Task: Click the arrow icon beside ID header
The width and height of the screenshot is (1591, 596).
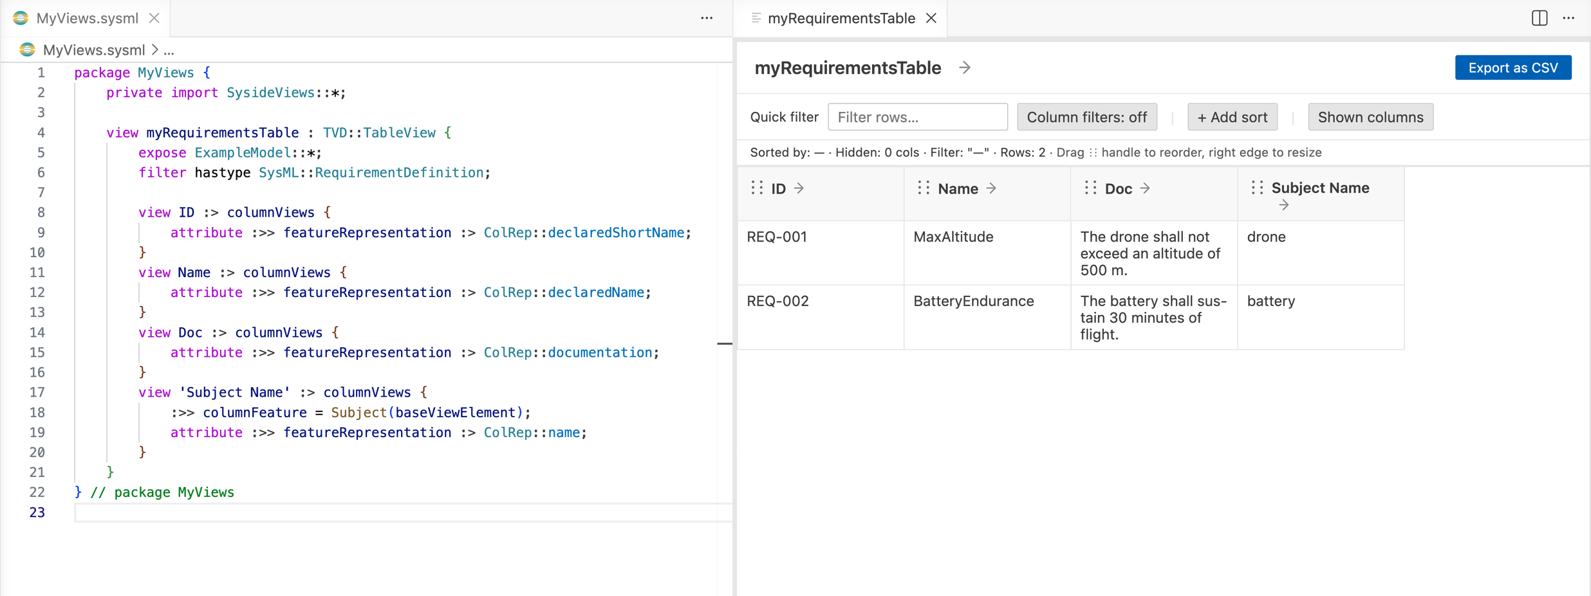Action: (799, 188)
